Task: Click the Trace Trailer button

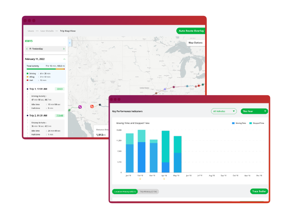Action: pos(259,191)
